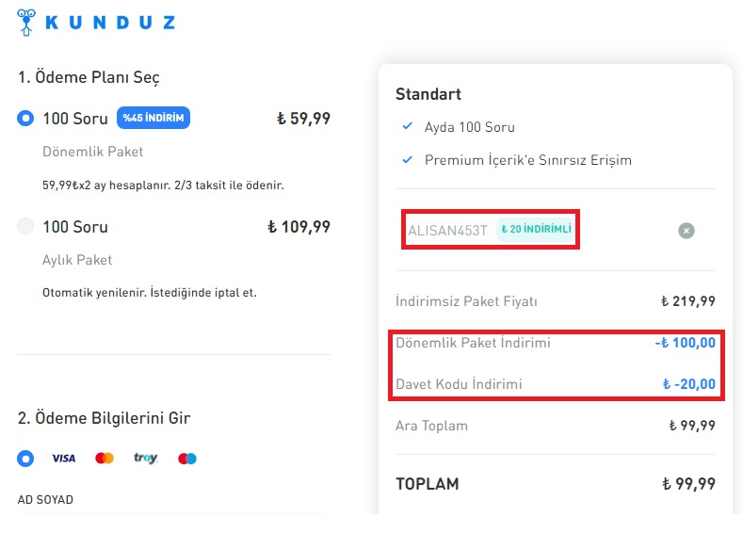743x533 pixels.
Task: Click the KUNDUZ wordmark
Action: [110, 23]
